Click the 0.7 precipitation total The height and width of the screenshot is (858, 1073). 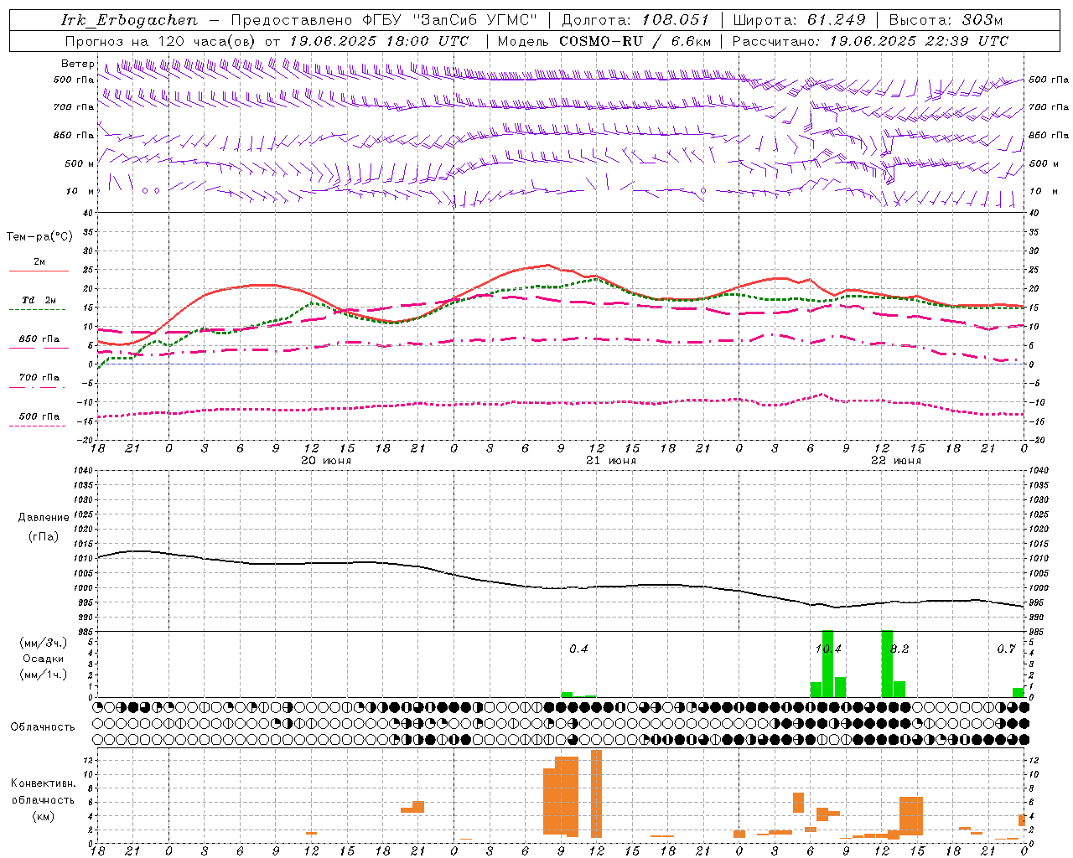click(x=1006, y=649)
